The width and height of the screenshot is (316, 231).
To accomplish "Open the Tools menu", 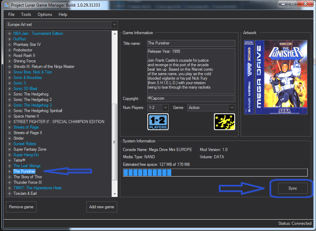I will click(x=26, y=14).
